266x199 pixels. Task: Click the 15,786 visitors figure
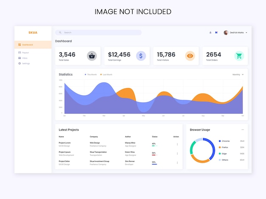pyautogui.click(x=166, y=55)
